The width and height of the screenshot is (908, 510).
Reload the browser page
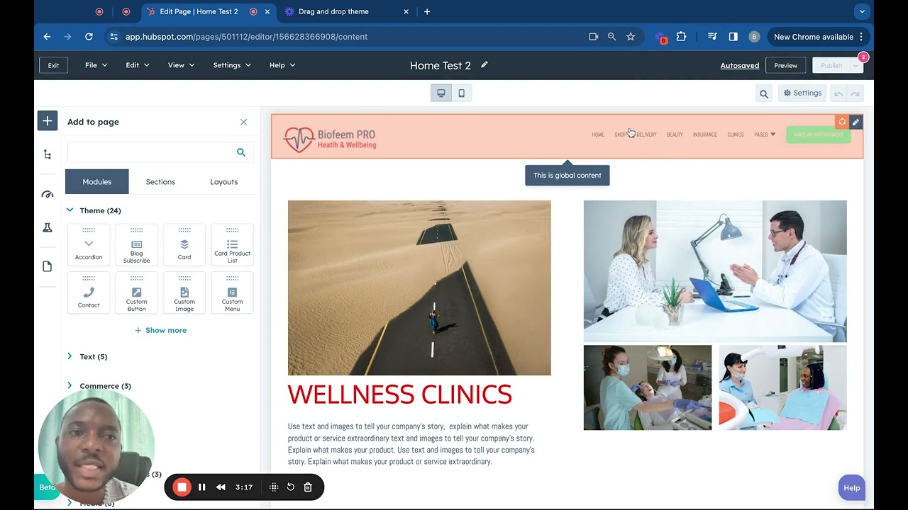(x=89, y=37)
